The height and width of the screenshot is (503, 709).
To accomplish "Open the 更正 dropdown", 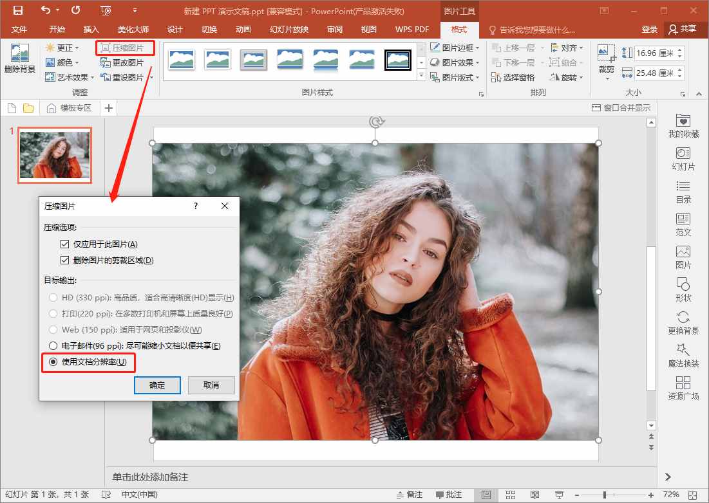I will [66, 47].
